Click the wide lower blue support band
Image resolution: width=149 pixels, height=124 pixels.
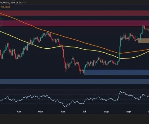click(74, 81)
